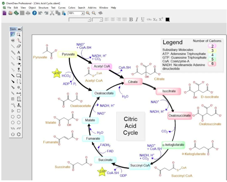Pick the Acyclic Chain tool

(x=13, y=105)
